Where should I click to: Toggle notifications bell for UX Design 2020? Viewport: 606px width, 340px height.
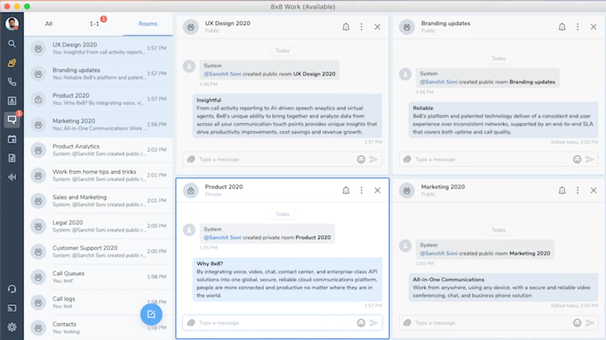(346, 27)
